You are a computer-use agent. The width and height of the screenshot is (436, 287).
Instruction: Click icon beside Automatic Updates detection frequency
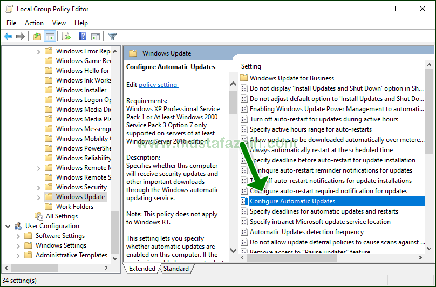[244, 232]
